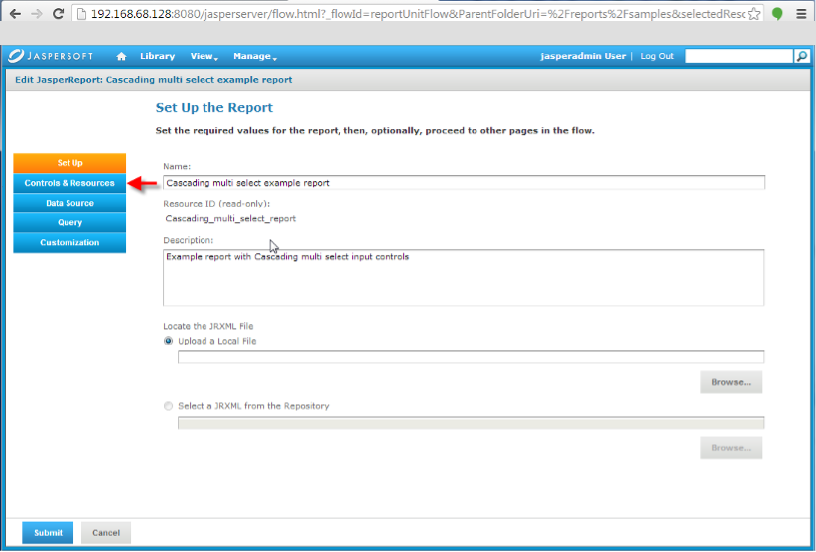Click the Description text area
Screen dimensions: 816x552
(x=464, y=277)
